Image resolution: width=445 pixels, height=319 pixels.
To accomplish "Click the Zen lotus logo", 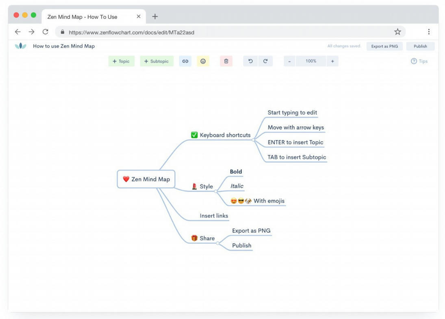I will tap(20, 46).
